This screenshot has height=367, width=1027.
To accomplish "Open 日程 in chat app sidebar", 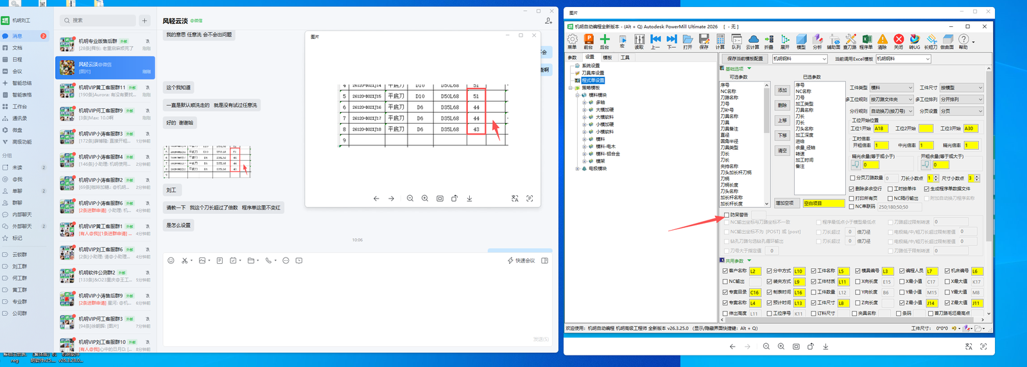I will click(17, 59).
